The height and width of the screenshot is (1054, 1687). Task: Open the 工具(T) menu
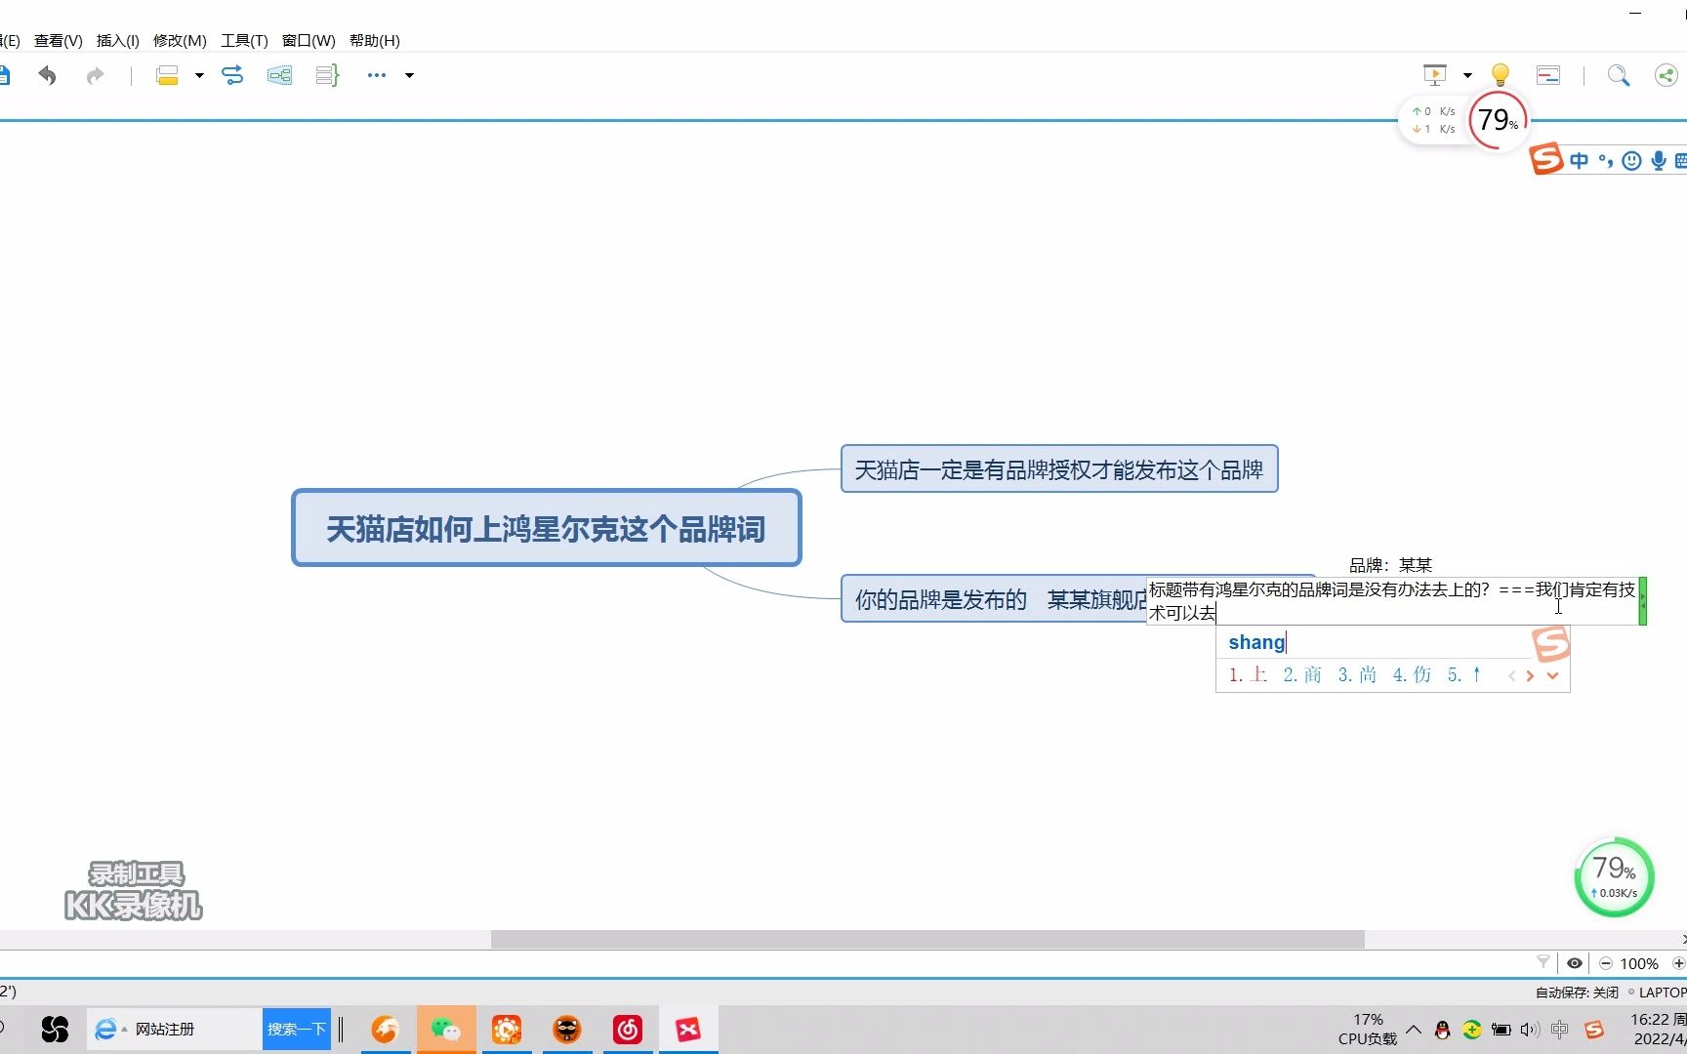pyautogui.click(x=244, y=40)
